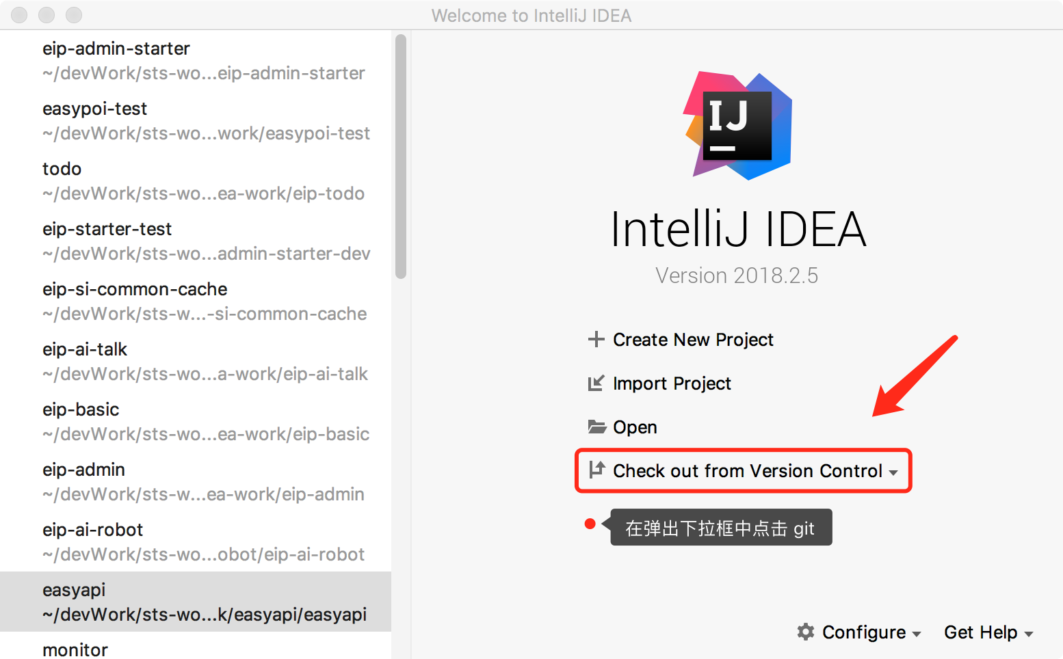Click the Check out from Version Control icon
The image size is (1063, 659).
(597, 469)
